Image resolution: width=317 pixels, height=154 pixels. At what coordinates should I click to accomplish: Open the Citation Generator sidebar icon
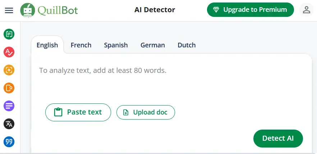pos(9,142)
